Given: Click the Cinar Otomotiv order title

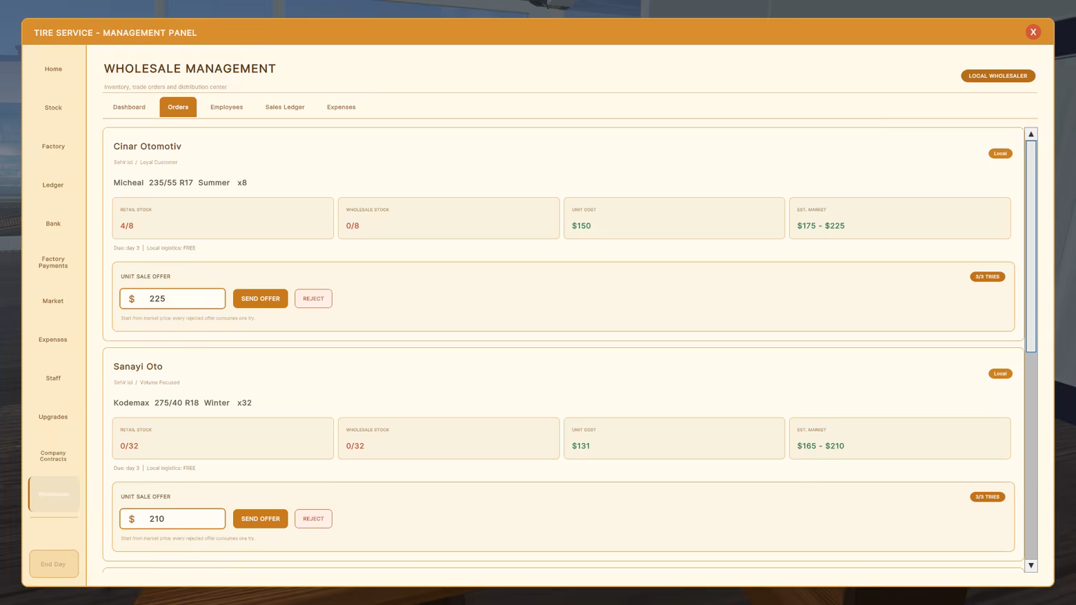Looking at the screenshot, I should tap(147, 146).
